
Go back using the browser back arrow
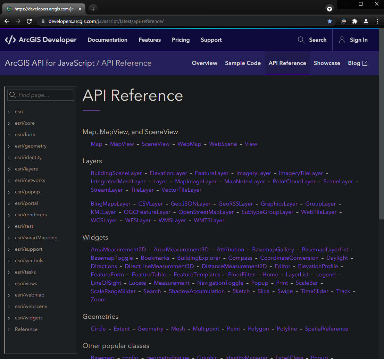tap(7, 21)
